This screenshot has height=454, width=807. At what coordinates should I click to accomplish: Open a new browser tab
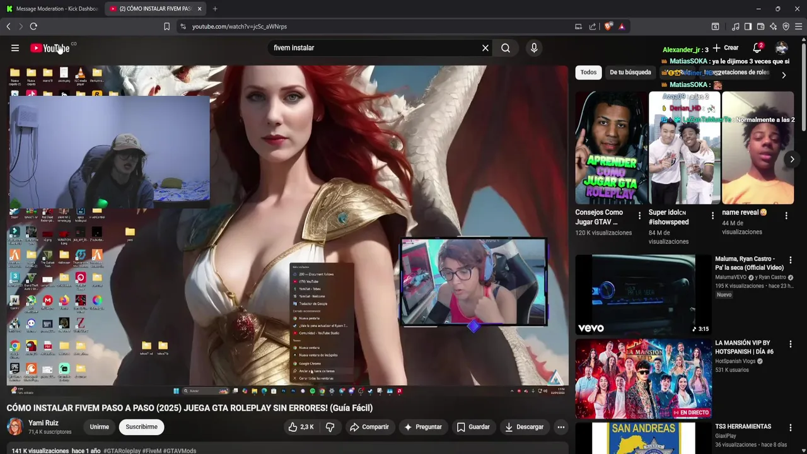coord(215,9)
